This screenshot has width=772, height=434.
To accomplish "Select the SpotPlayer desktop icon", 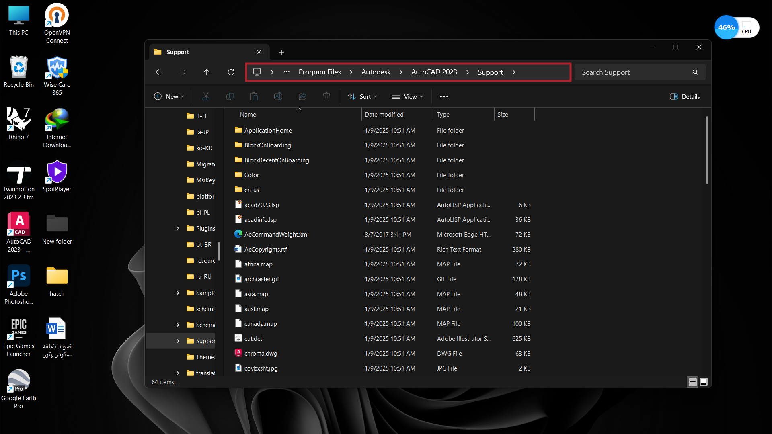I will click(x=57, y=176).
